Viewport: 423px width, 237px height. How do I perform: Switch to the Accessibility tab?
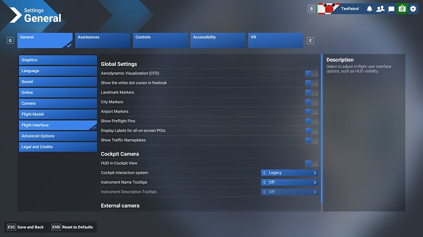(218, 40)
